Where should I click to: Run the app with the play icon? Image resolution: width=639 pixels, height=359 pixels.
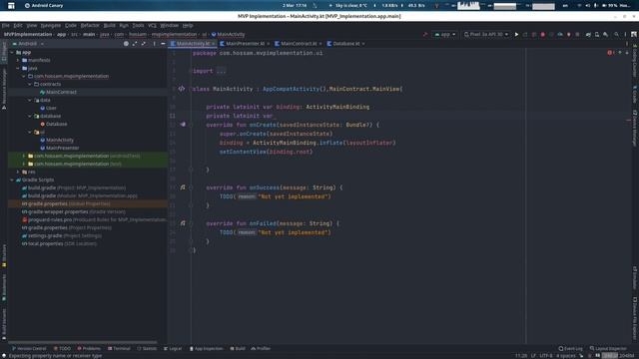(x=516, y=35)
